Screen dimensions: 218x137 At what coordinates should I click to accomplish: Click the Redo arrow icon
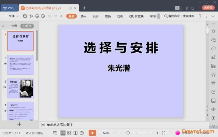(x=55, y=16)
